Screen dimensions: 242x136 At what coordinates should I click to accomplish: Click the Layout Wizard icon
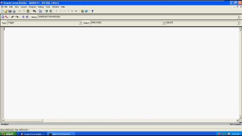pyautogui.click(x=87, y=11)
